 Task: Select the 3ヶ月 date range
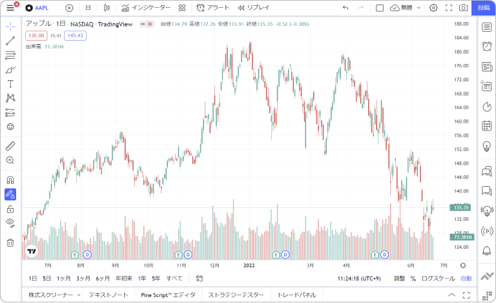point(83,278)
